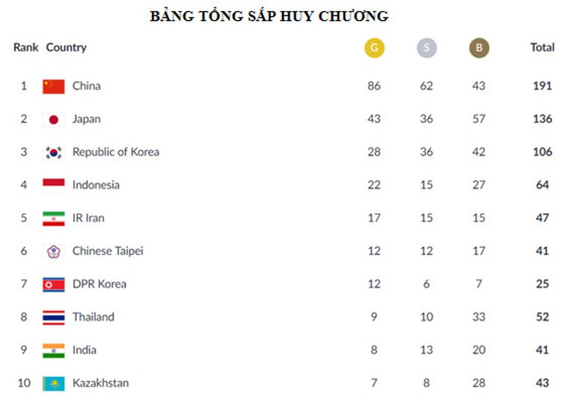Open the Republic of Korea country name
Image resolution: width=568 pixels, height=399 pixels.
coord(116,152)
